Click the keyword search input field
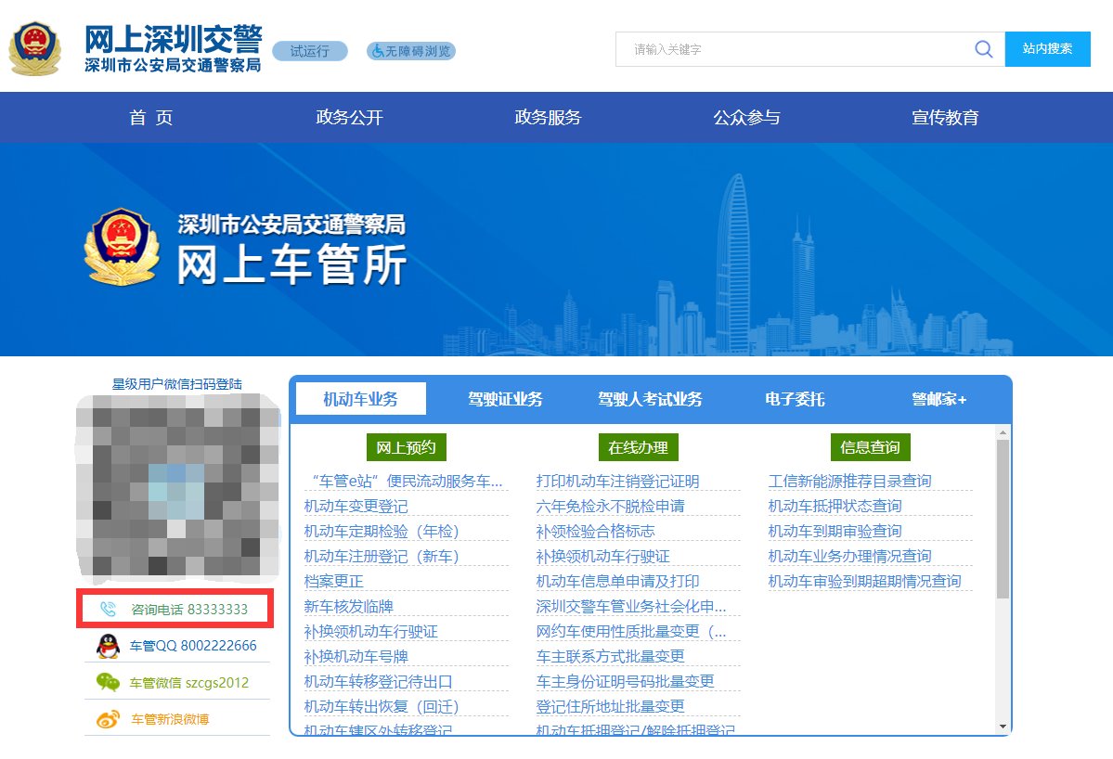Image resolution: width=1113 pixels, height=759 pixels. [798, 49]
